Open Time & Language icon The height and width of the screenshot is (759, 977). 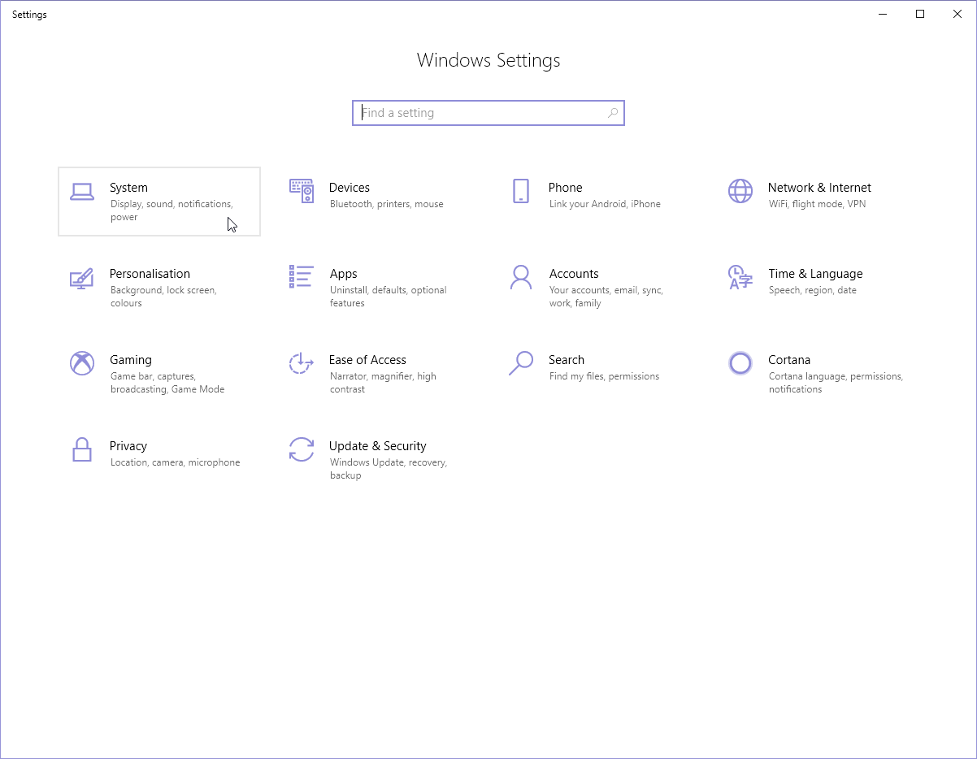[740, 277]
